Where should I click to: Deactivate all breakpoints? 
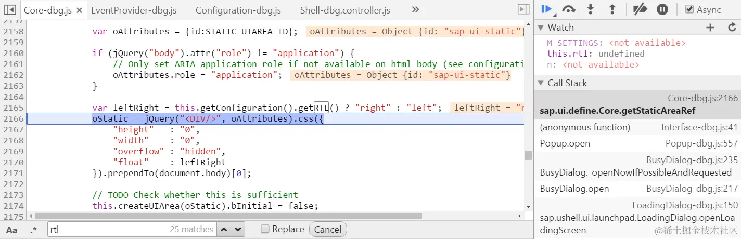pyautogui.click(x=640, y=9)
